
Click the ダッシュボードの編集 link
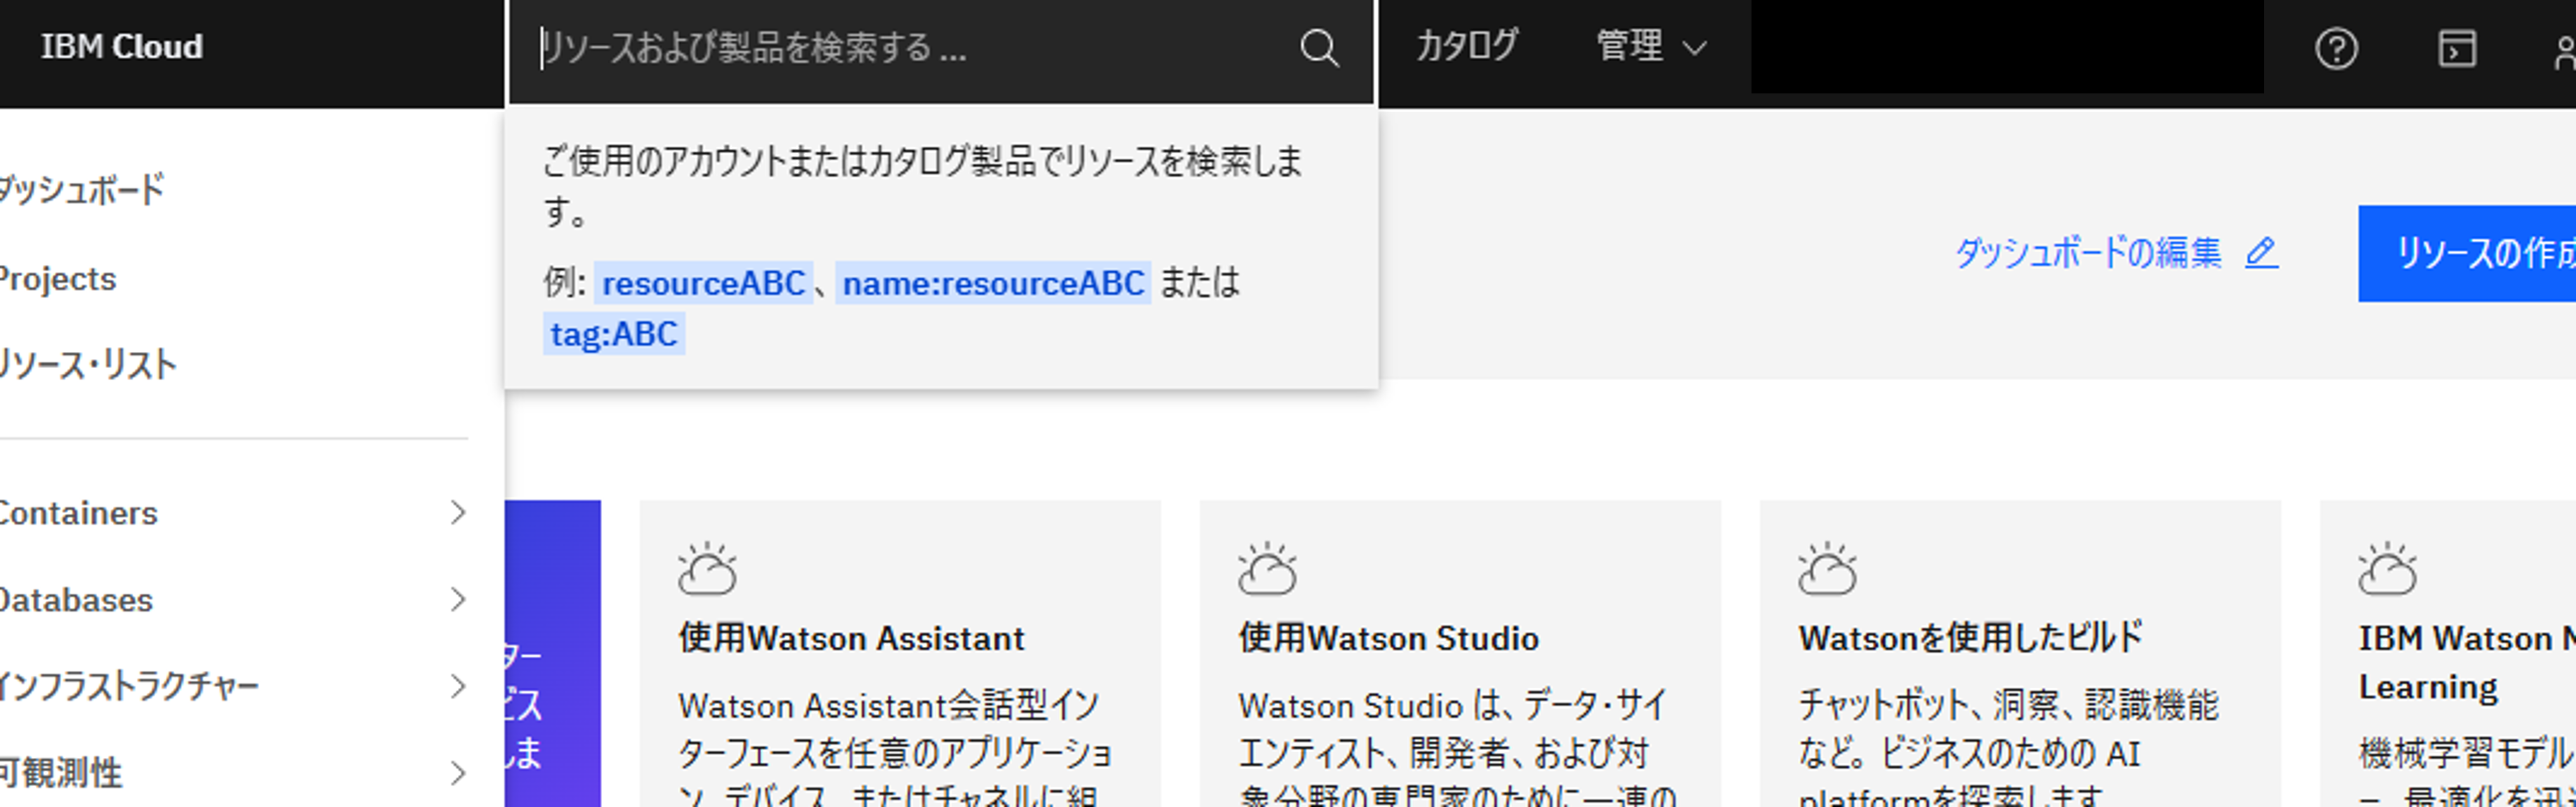pyautogui.click(x=2088, y=253)
